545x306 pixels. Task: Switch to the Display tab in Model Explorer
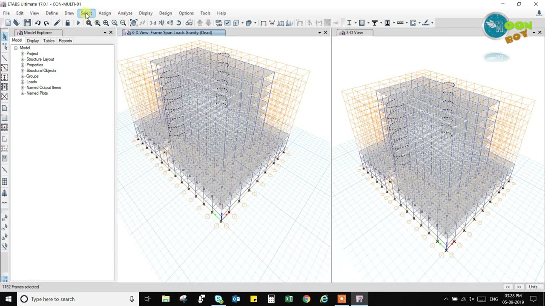coord(33,41)
